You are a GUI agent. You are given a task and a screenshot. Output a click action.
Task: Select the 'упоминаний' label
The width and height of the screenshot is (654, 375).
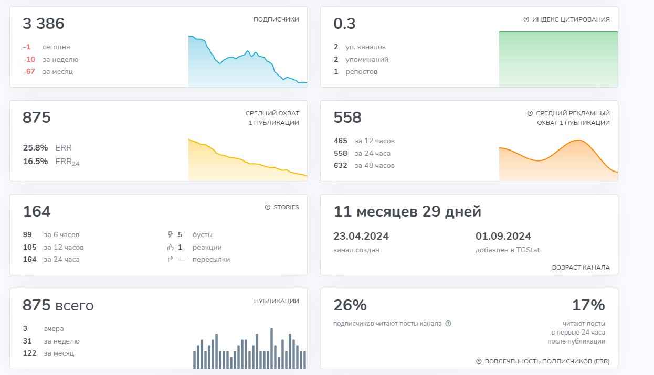coord(366,59)
